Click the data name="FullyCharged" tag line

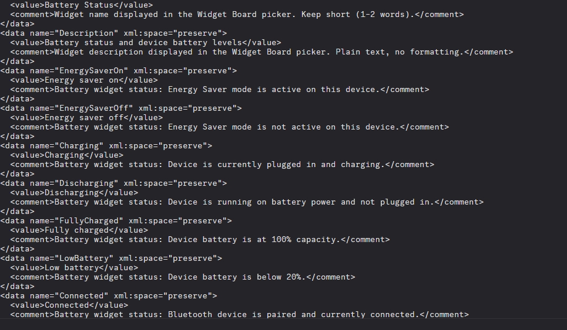coord(116,221)
